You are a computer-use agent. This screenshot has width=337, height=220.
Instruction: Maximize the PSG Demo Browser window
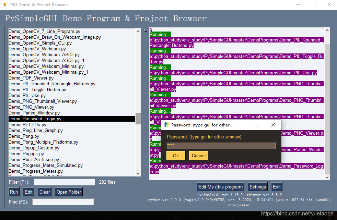[x=314, y=4]
